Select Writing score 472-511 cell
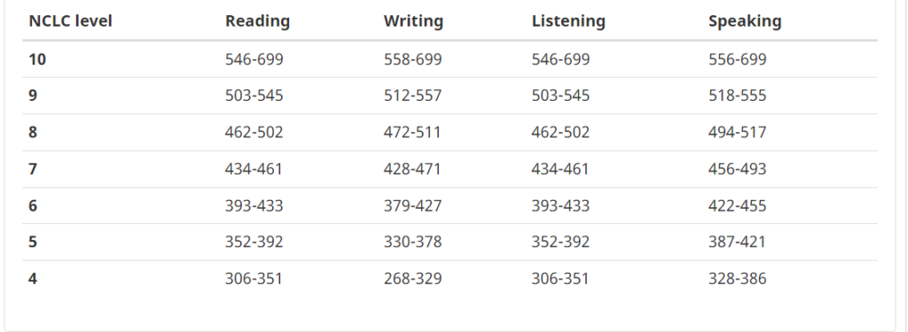Screen dimensions: 908x332 tap(411, 132)
